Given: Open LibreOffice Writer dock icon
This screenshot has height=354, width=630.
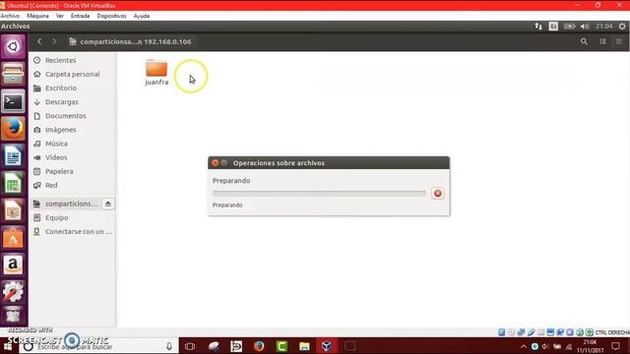Looking at the screenshot, I should coord(13,155).
